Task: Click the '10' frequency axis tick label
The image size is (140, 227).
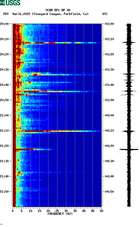Action: click(30, 211)
